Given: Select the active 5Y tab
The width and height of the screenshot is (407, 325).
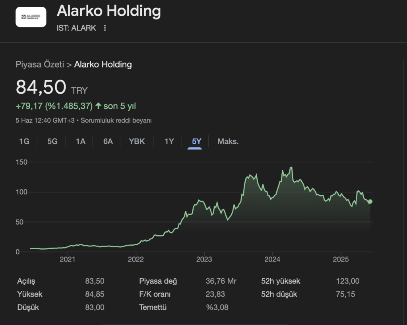Looking at the screenshot, I should click(196, 141).
